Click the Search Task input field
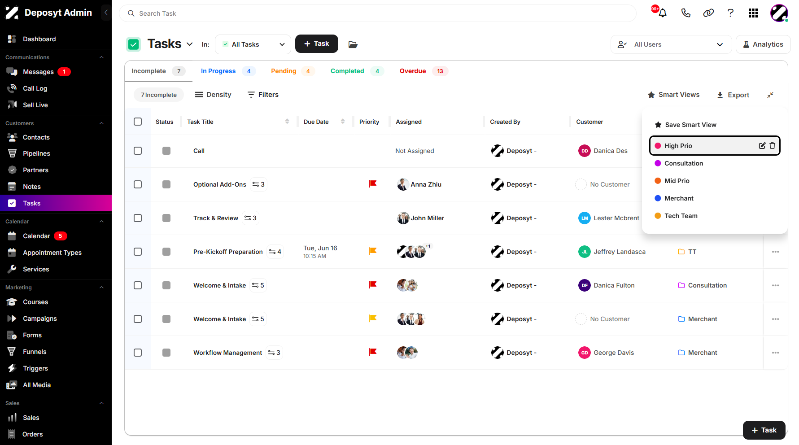799x445 pixels. tap(377, 13)
